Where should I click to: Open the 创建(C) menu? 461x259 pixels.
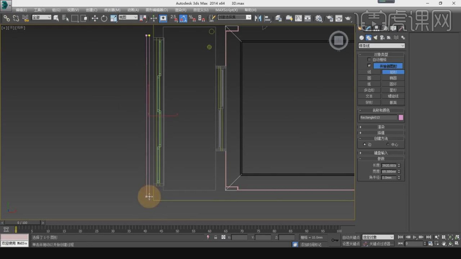[x=91, y=10]
